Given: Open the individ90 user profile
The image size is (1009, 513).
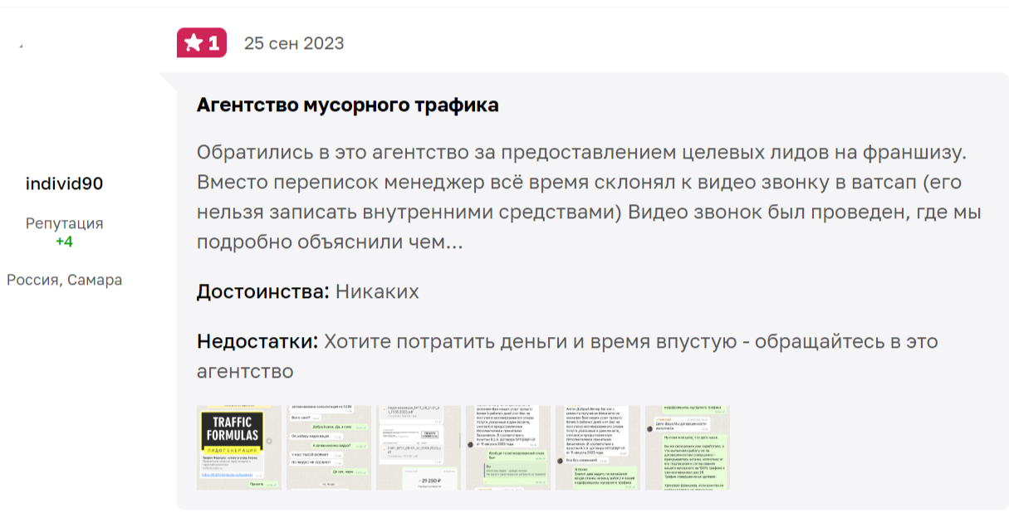Looking at the screenshot, I should 64,183.
